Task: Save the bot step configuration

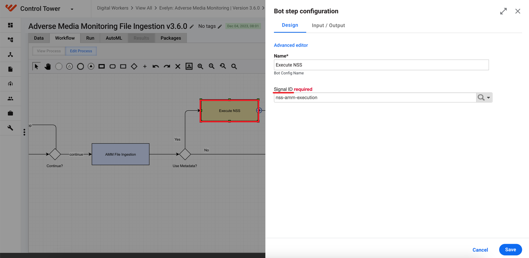Action: [510, 250]
